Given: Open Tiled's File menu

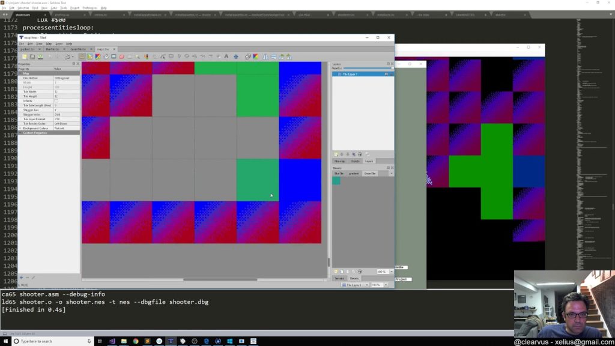Looking at the screenshot, I should tap(22, 44).
